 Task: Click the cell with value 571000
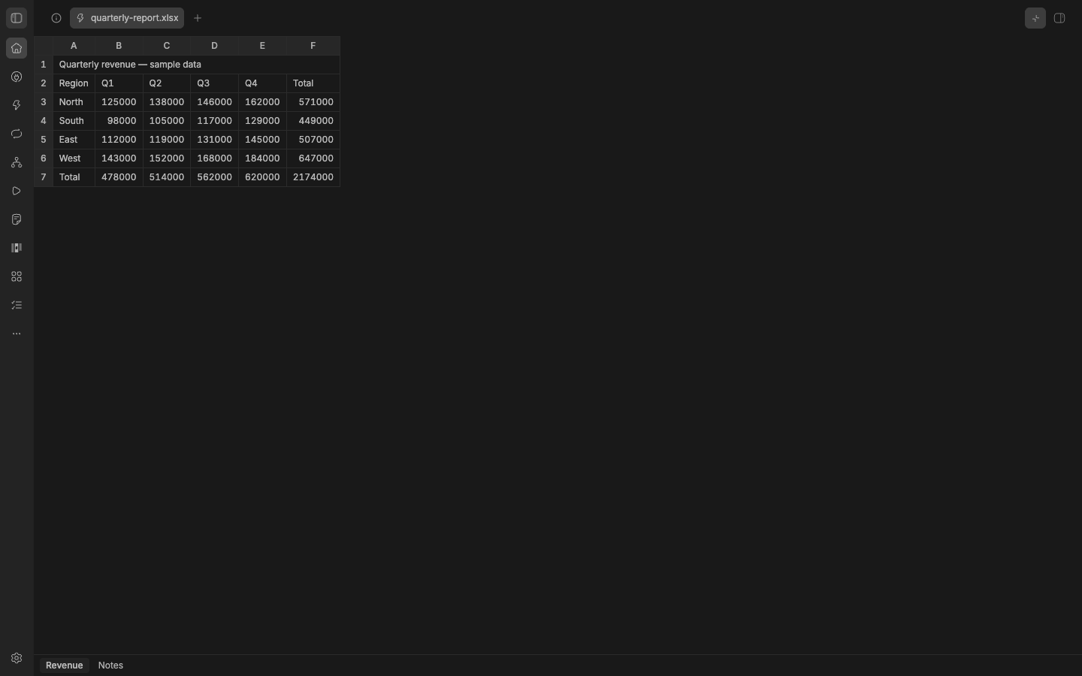[x=313, y=102]
